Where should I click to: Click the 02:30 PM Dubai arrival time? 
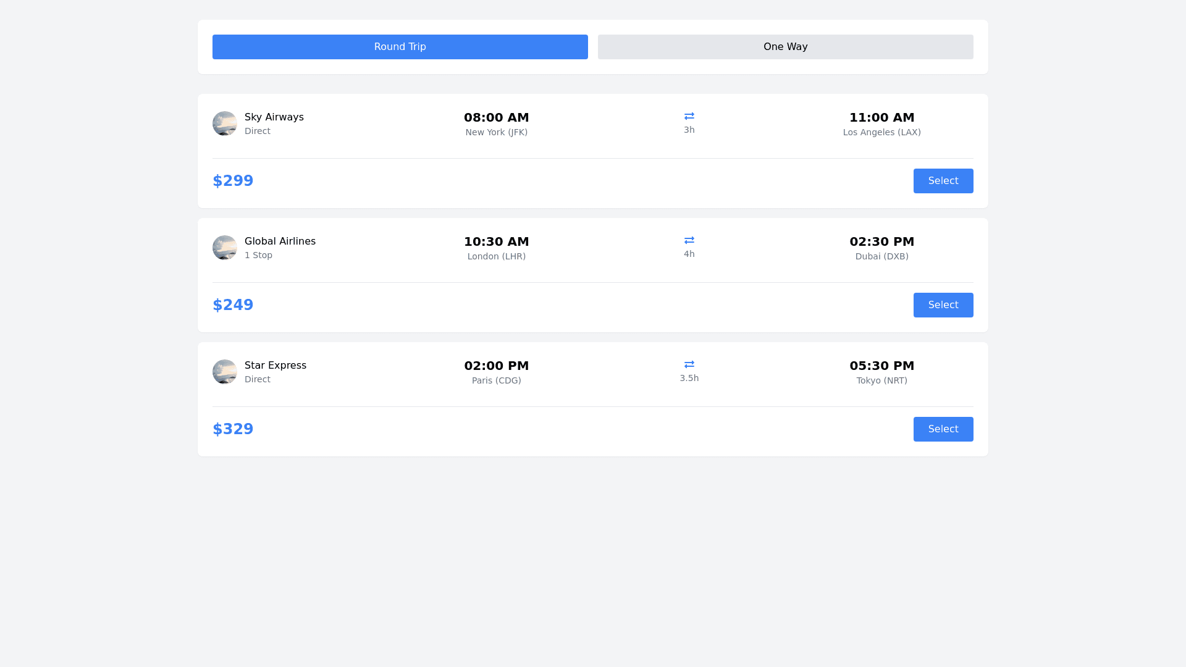click(x=881, y=241)
